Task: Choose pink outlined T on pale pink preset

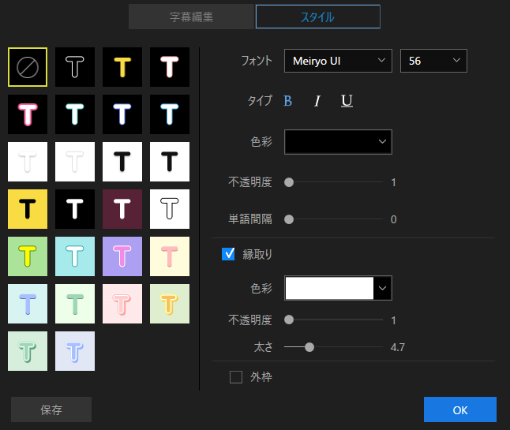Action: tap(122, 304)
